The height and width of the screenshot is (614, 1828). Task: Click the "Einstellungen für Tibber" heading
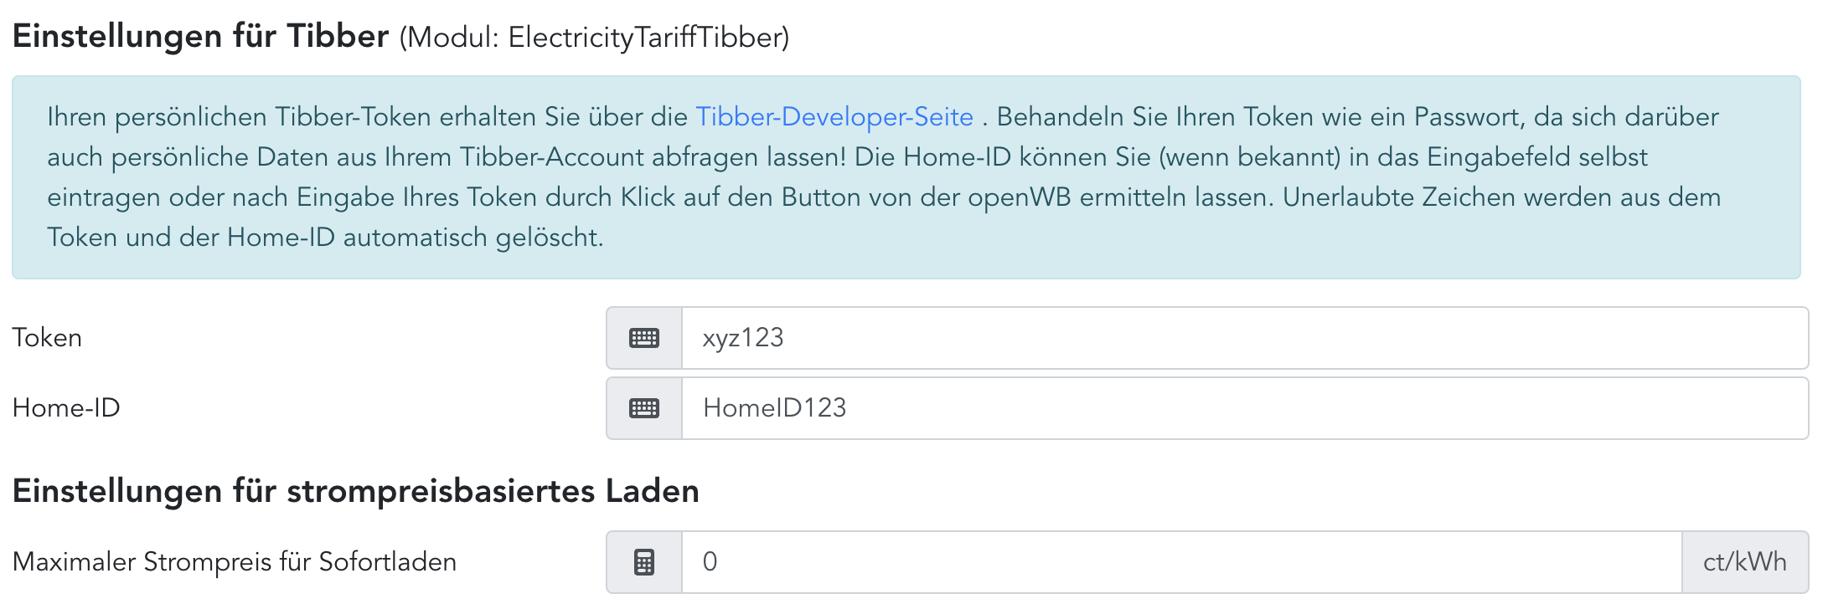(x=200, y=37)
